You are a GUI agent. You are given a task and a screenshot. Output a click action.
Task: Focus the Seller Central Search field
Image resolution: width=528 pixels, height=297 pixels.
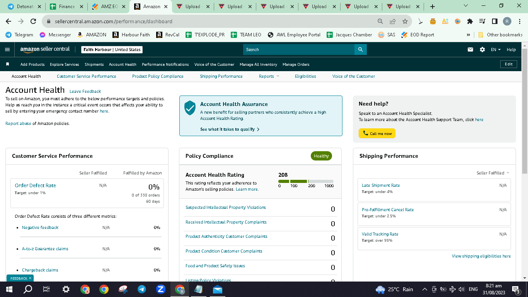[299, 49]
